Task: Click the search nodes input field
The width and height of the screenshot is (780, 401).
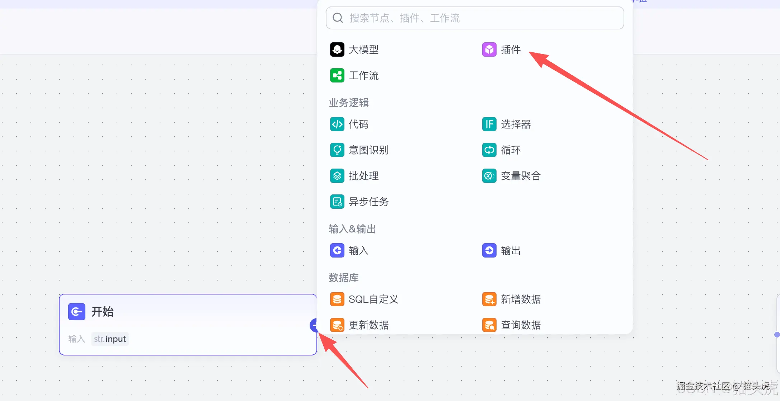Action: (474, 18)
